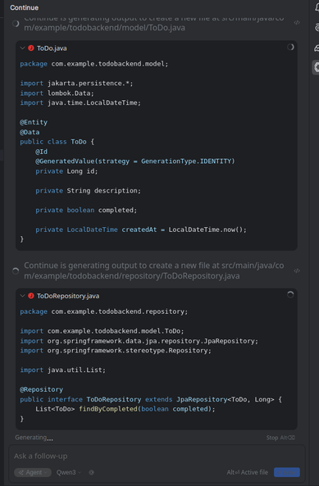Screen dimensions: 319x486
Task: Open the notifications bell icon
Action: pyautogui.click(x=317, y=7)
